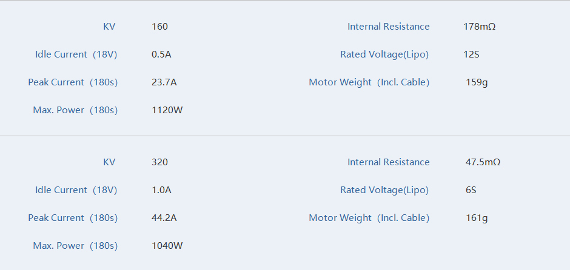The image size is (570, 270).
Task: Click the 23.7A peak current value
Action: (x=164, y=82)
